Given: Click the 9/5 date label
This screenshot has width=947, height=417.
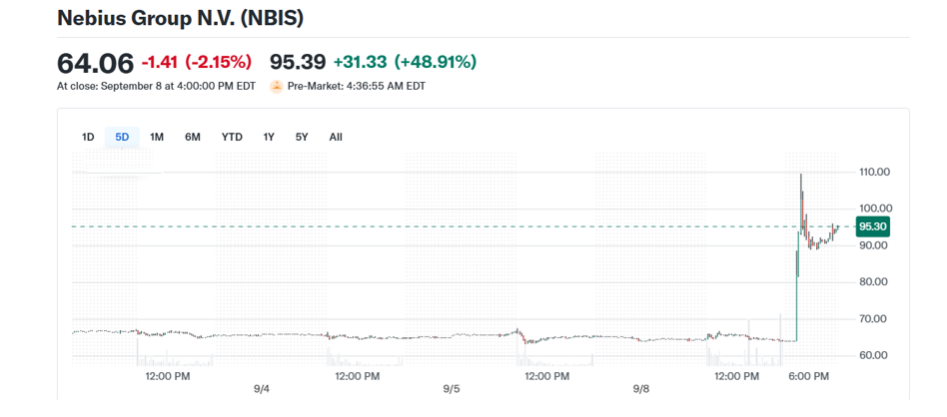Looking at the screenshot, I should point(452,389).
